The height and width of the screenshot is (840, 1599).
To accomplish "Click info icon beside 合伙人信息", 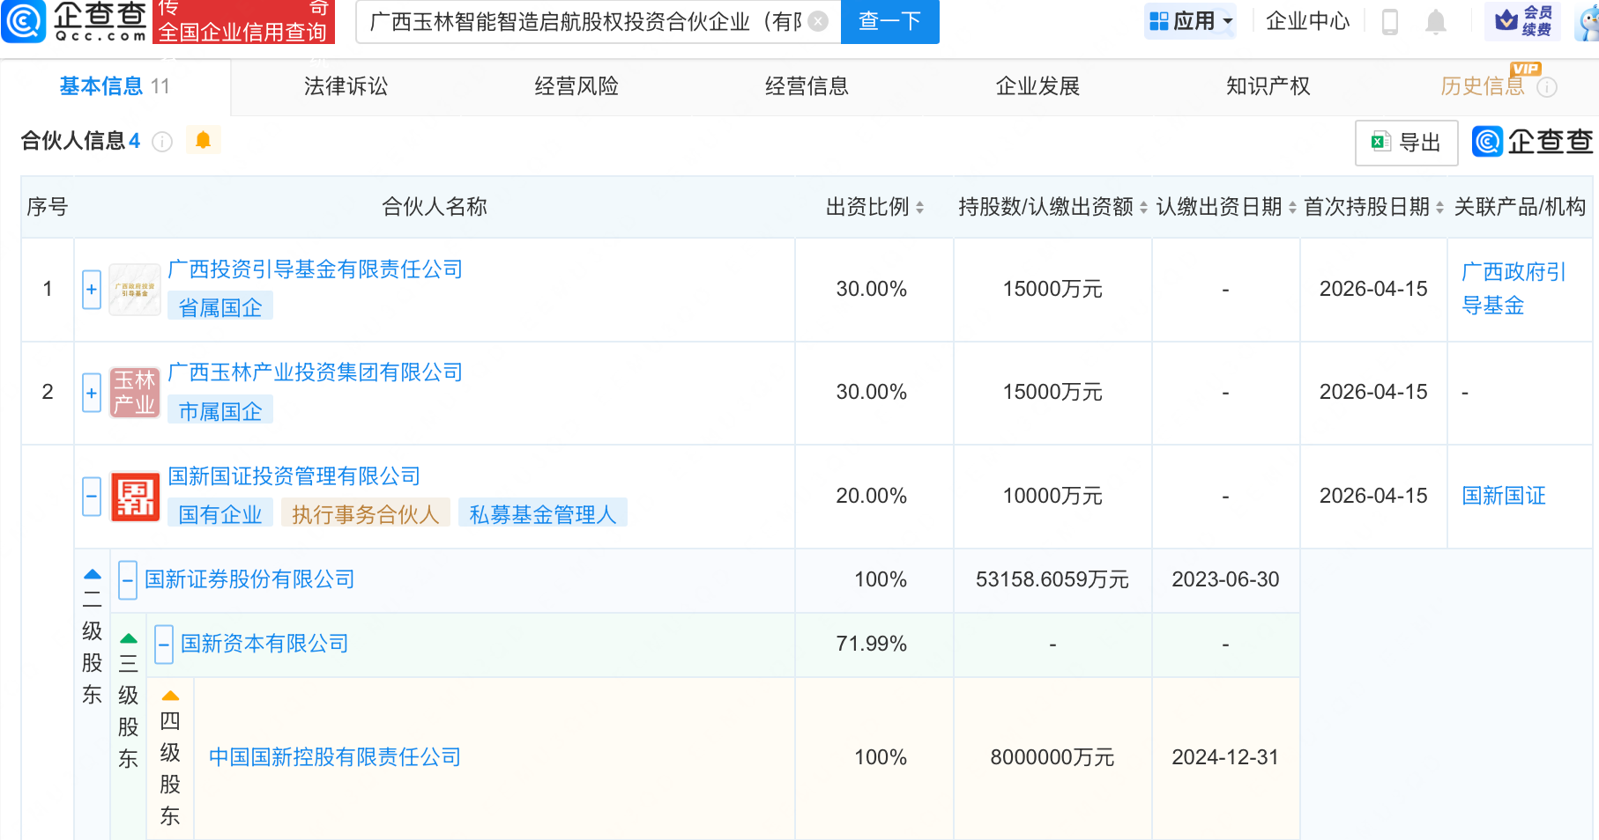I will tap(162, 142).
